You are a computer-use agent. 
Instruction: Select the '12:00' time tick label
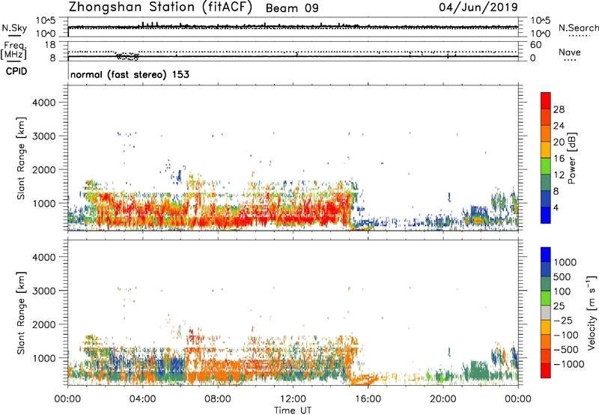[x=293, y=399]
